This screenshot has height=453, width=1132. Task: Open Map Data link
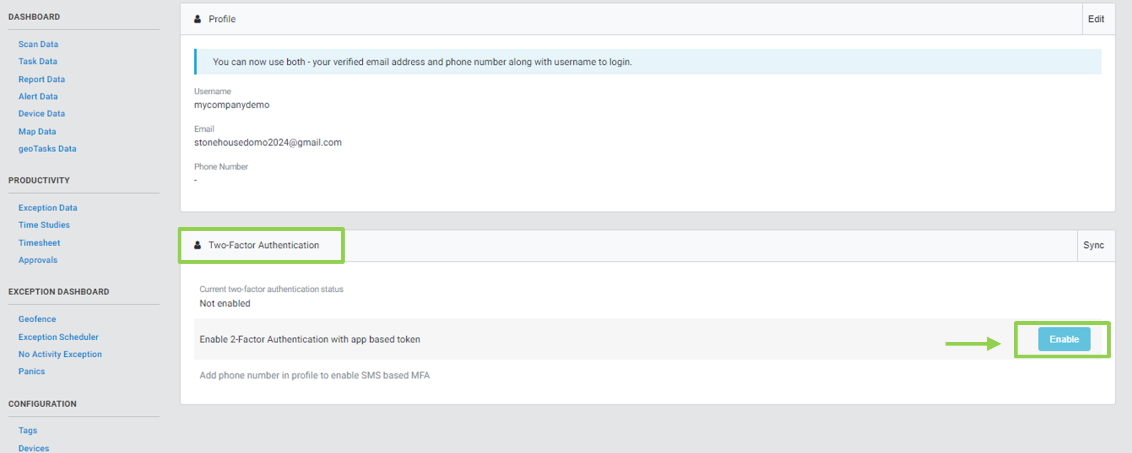pyautogui.click(x=37, y=131)
